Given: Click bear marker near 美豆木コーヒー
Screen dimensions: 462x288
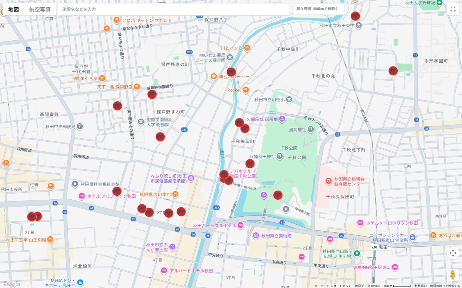Looking at the screenshot, I should [x=231, y=72].
